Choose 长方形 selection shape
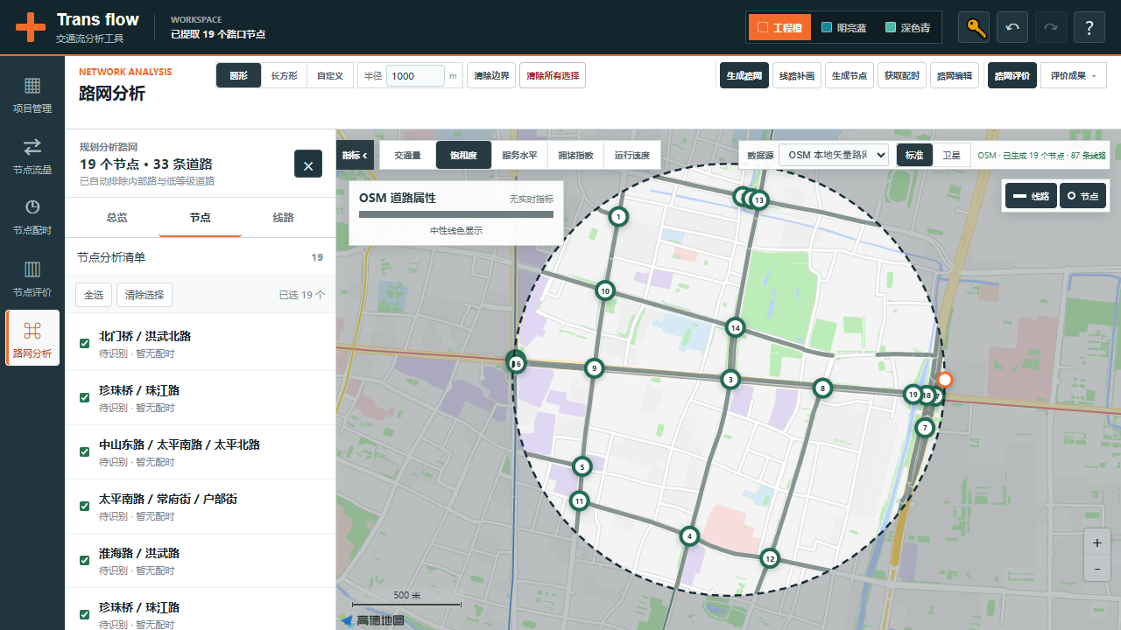Screen dimensions: 1121x630 point(284,76)
